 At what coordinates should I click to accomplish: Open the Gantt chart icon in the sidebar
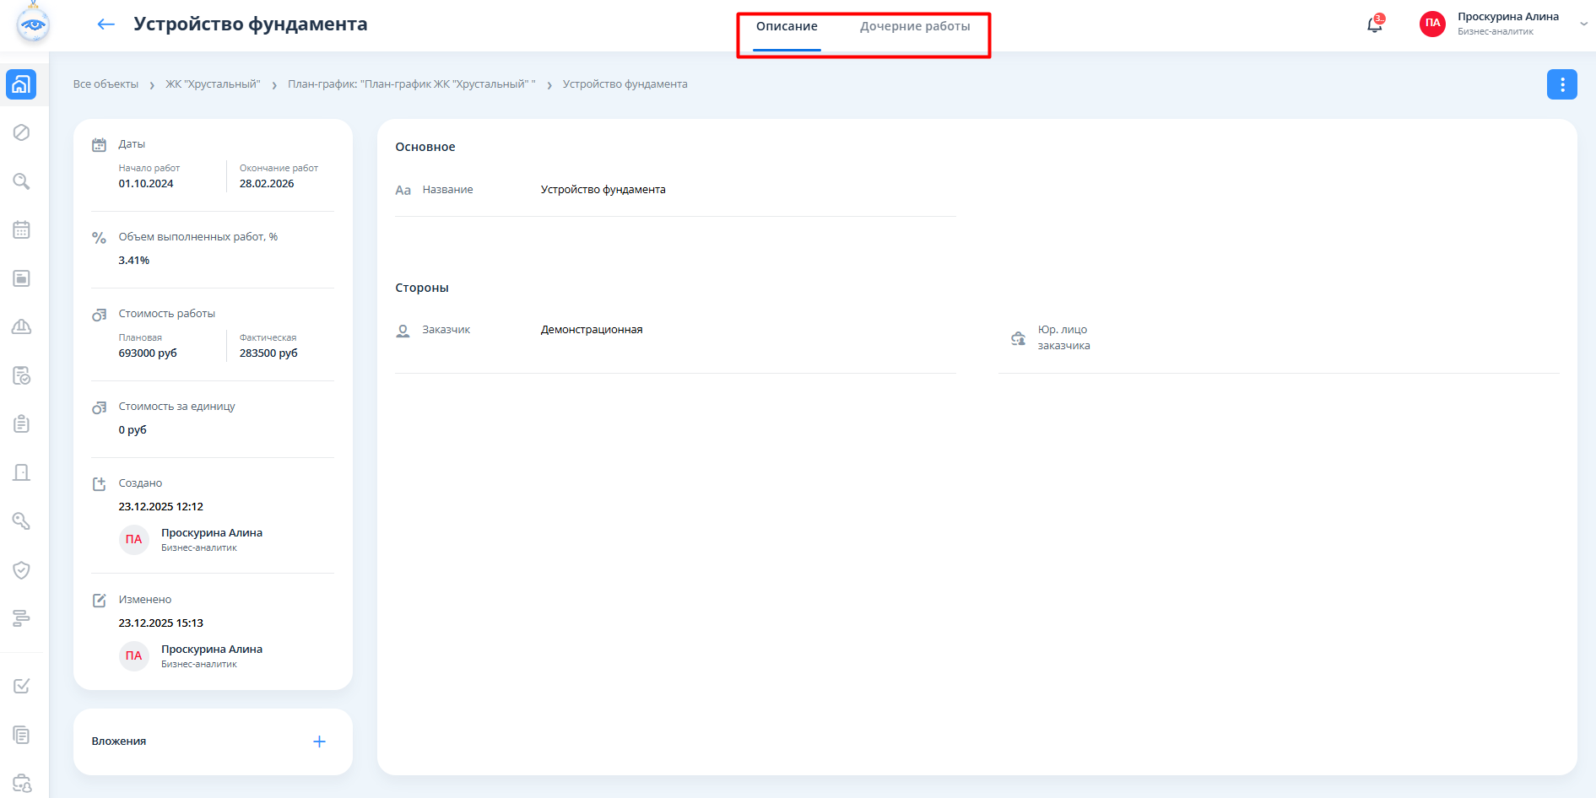click(22, 618)
